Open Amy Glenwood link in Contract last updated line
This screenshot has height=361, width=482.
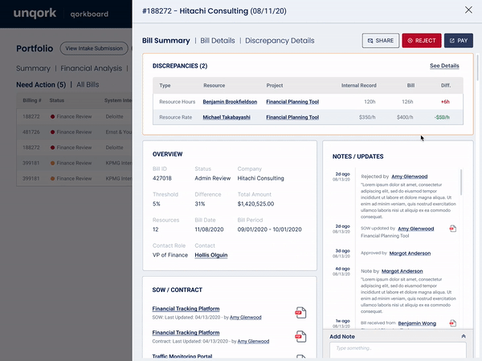[253, 342]
